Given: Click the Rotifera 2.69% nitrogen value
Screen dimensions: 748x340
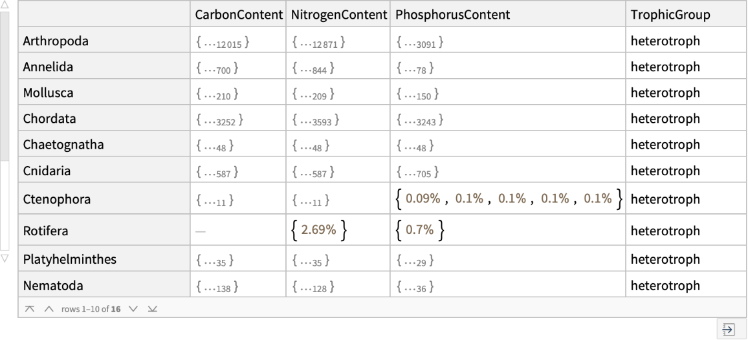Looking at the screenshot, I should pos(318,231).
